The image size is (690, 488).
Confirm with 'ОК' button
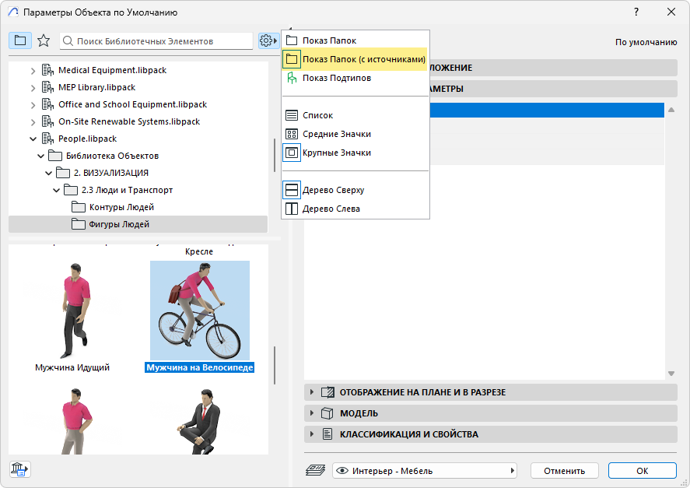tap(642, 470)
